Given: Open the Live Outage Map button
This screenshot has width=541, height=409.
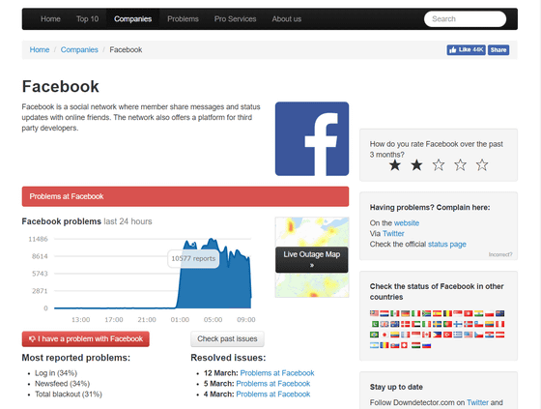Looking at the screenshot, I should click(311, 259).
